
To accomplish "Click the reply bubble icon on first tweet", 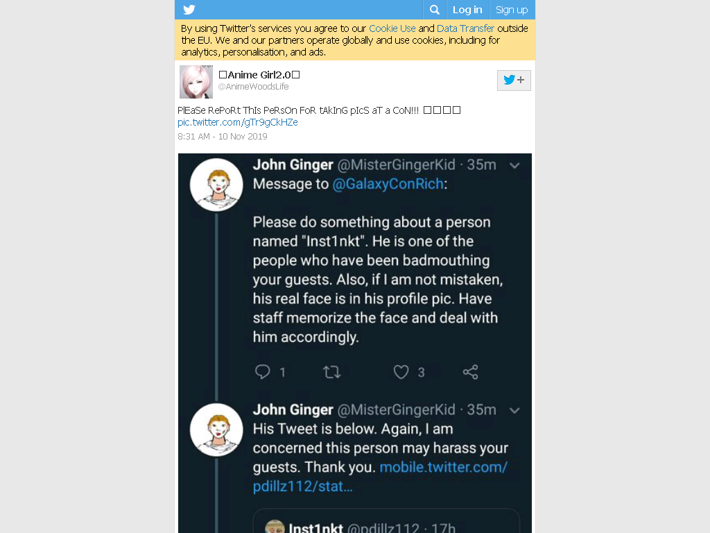I will tap(263, 372).
